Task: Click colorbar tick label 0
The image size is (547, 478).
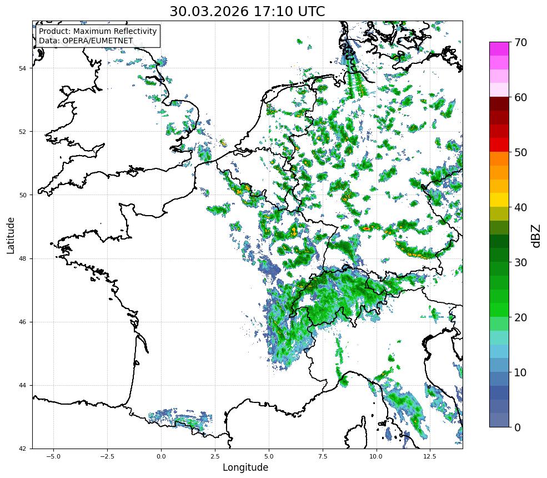Action: tap(518, 427)
